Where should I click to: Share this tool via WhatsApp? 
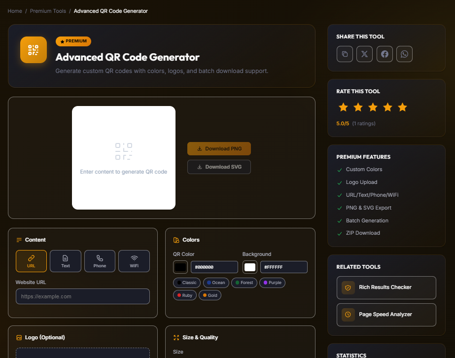click(404, 54)
